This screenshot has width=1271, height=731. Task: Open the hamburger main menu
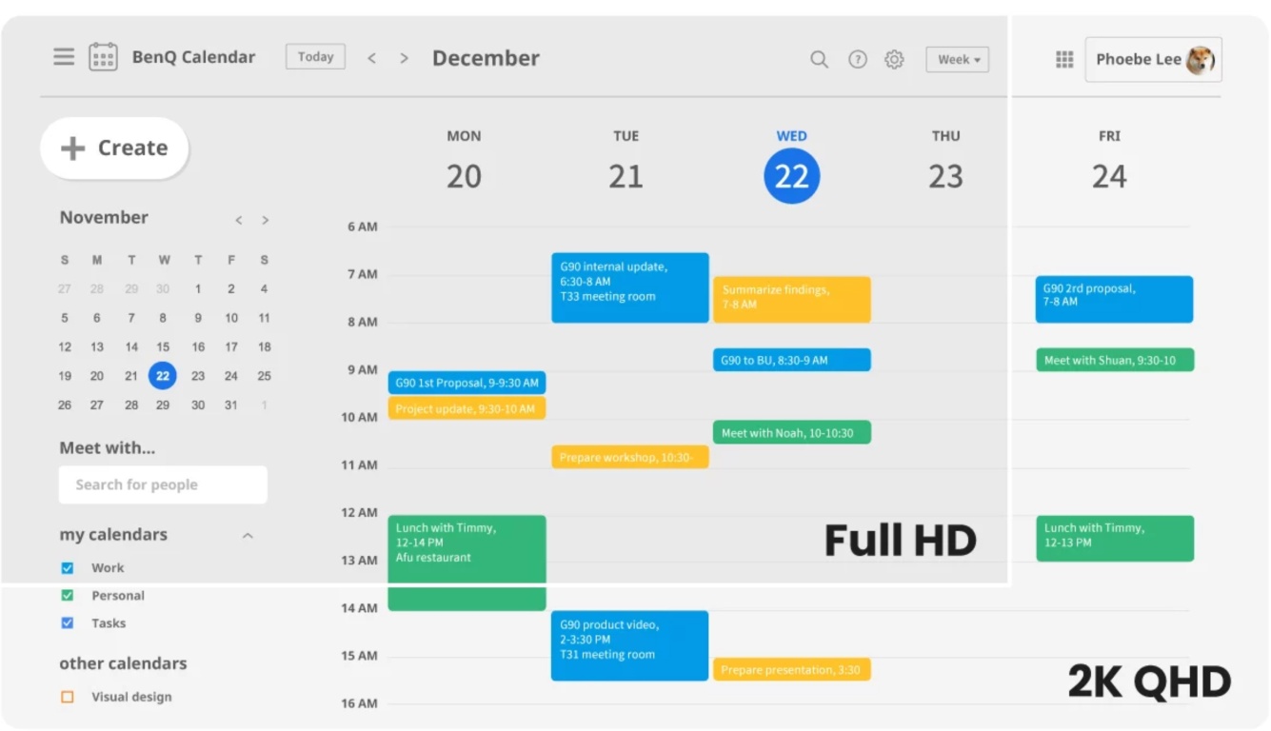(64, 57)
